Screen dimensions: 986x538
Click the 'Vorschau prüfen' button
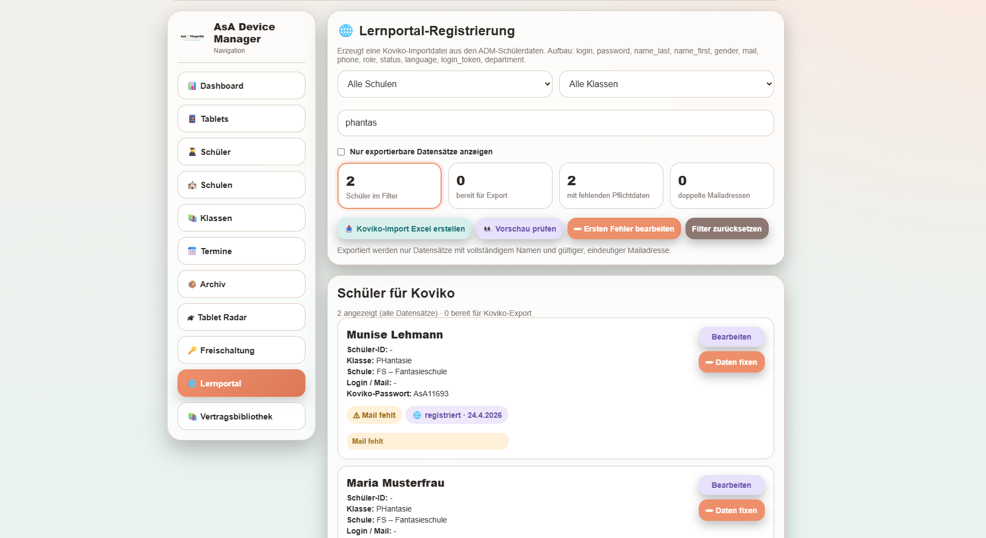[x=519, y=229]
